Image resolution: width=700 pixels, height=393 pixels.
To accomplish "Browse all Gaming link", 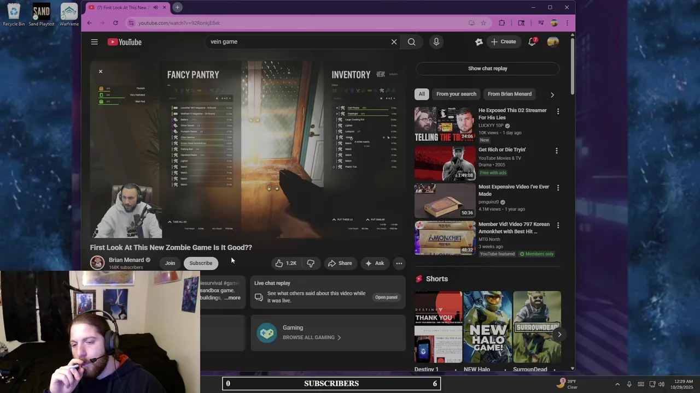I will click(312, 337).
